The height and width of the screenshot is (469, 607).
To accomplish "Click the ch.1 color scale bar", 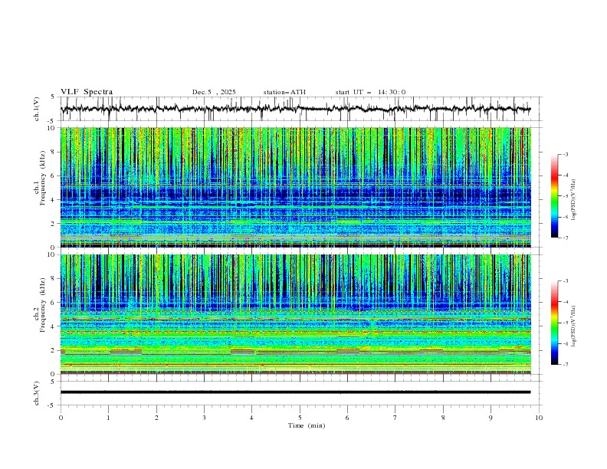I will (x=554, y=196).
